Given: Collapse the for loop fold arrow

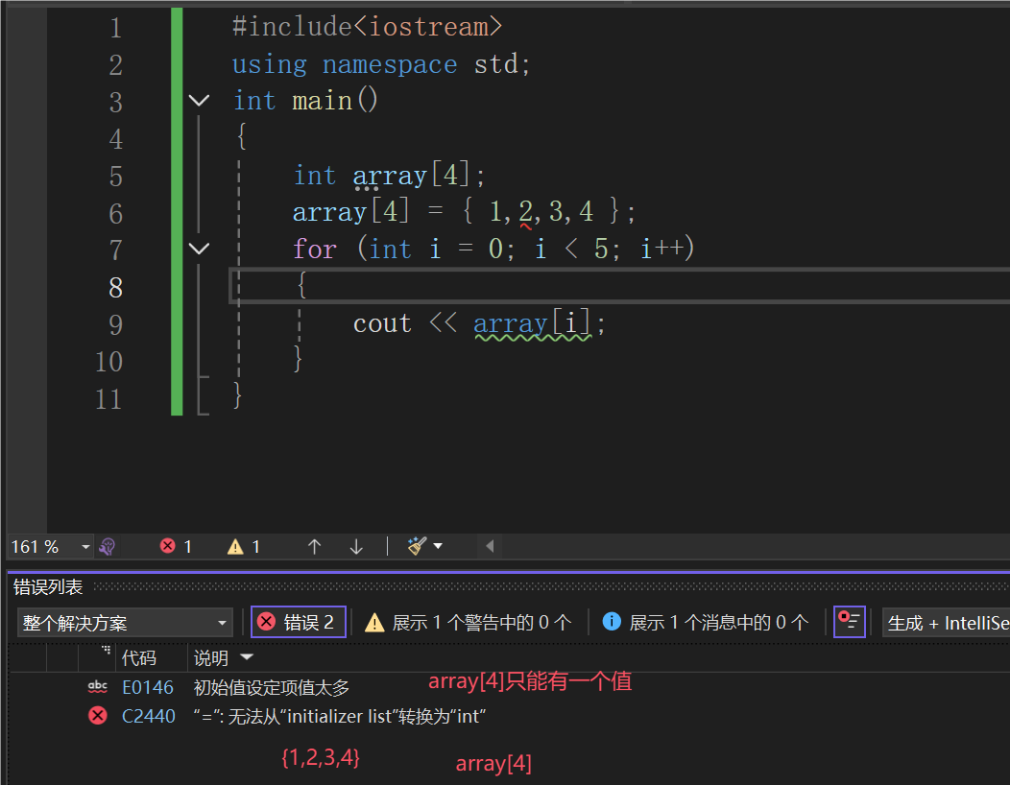Looking at the screenshot, I should coord(199,249).
